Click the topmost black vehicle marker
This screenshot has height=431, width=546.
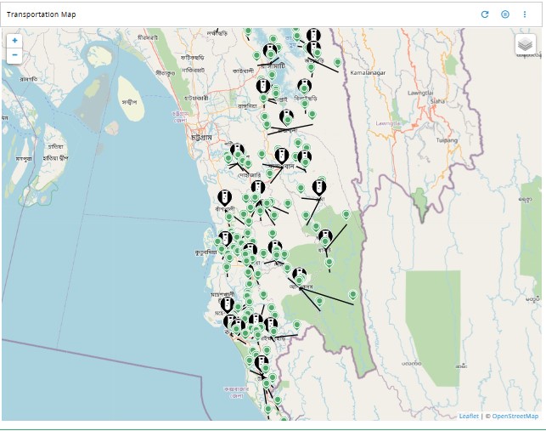[x=313, y=32]
